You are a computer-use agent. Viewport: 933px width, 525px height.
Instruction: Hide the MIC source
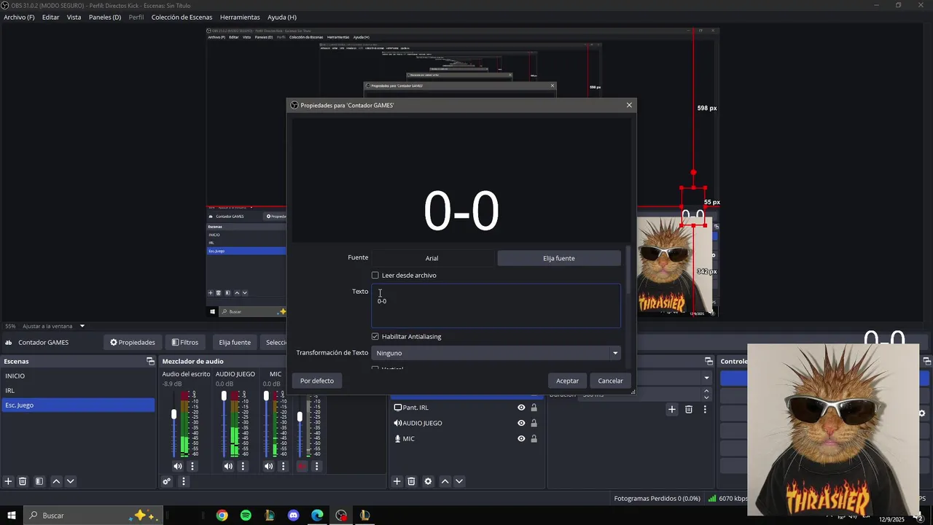pos(521,439)
